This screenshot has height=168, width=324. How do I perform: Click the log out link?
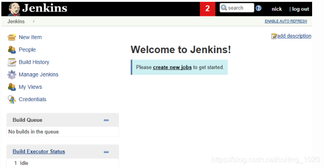point(301,9)
